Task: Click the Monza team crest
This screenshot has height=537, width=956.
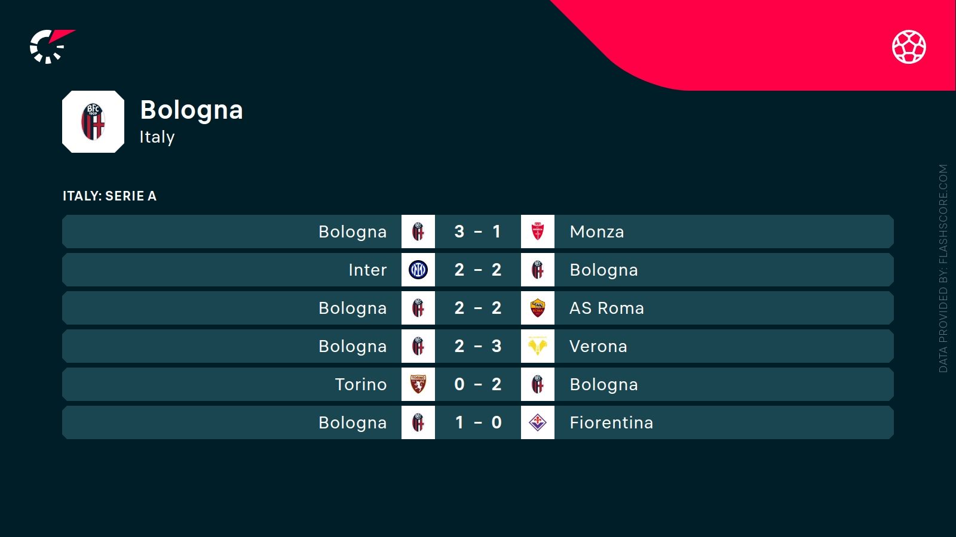Action: tap(538, 232)
